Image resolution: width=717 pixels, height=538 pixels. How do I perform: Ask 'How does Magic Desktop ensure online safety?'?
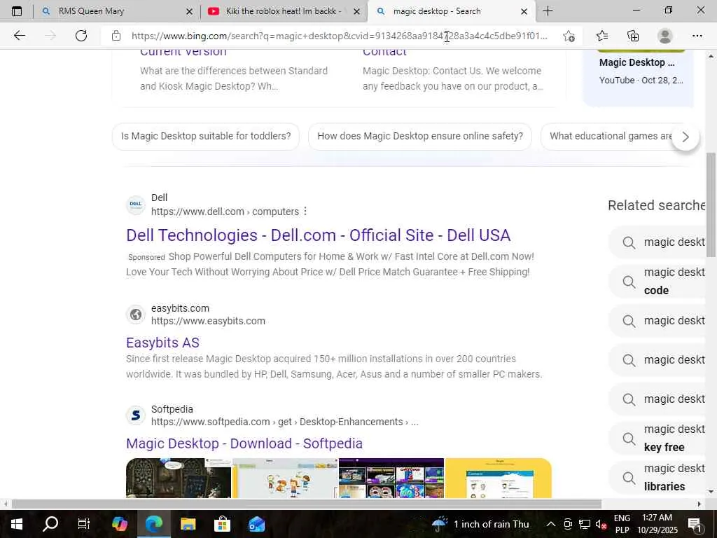pos(420,136)
